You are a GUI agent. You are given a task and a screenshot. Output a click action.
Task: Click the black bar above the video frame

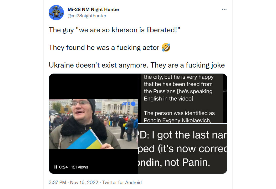click(93, 86)
